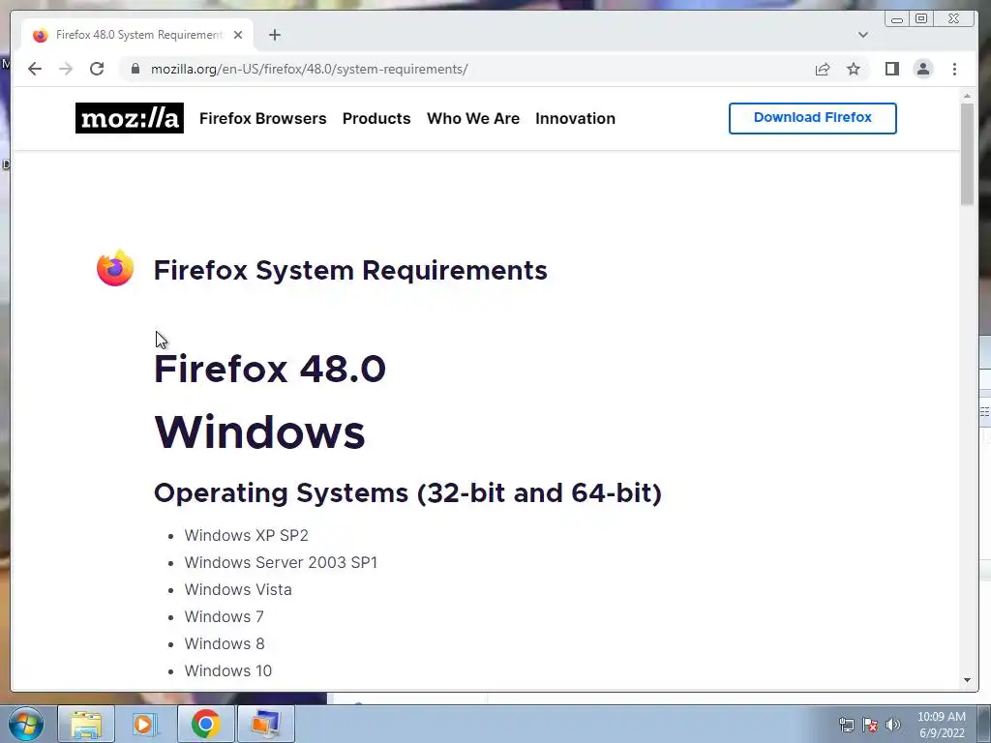
Task: Switch to Chrome in the taskbar
Action: [205, 724]
